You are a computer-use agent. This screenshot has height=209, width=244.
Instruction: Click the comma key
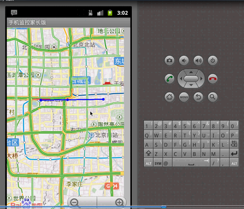[x=225, y=162]
